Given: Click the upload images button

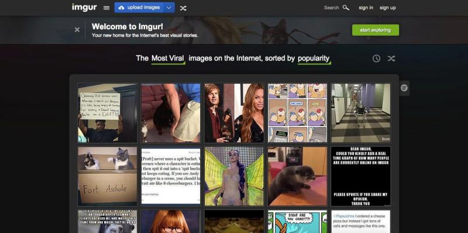Looking at the screenshot, I should (x=139, y=8).
